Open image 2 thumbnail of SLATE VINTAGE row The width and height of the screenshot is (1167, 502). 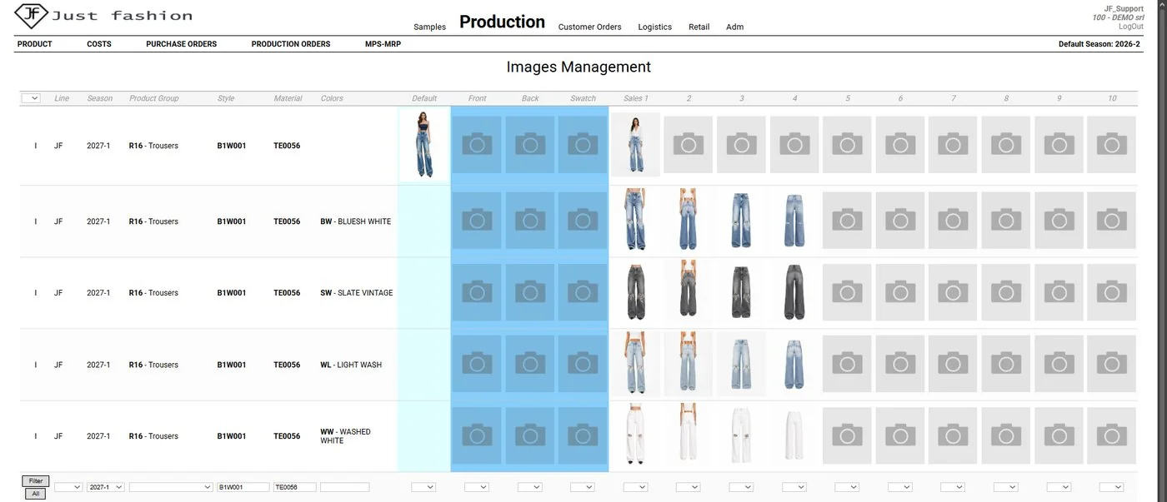coord(688,289)
